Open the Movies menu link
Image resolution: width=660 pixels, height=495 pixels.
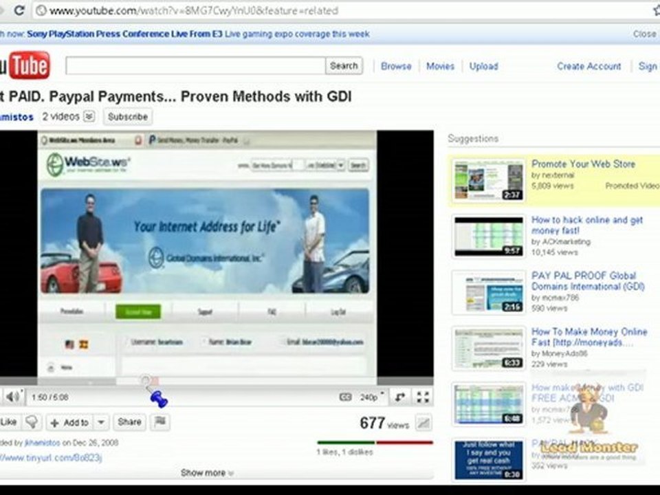tap(440, 66)
